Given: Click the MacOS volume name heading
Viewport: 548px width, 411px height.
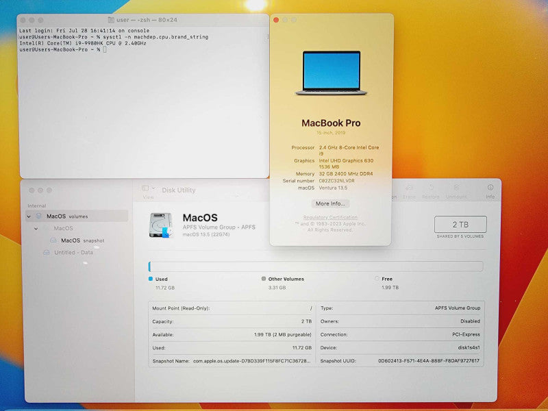Looking at the screenshot, I should 200,218.
